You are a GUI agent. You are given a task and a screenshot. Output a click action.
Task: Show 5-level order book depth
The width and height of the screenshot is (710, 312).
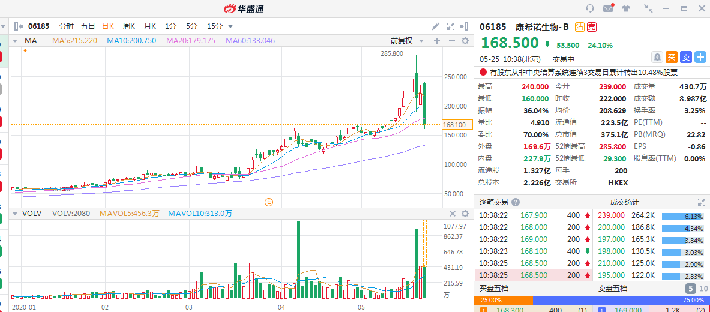tap(691, 289)
